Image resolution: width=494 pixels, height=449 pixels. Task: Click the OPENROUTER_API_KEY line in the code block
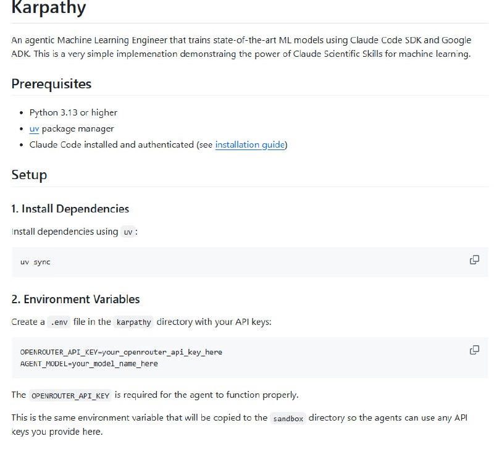(x=121, y=352)
